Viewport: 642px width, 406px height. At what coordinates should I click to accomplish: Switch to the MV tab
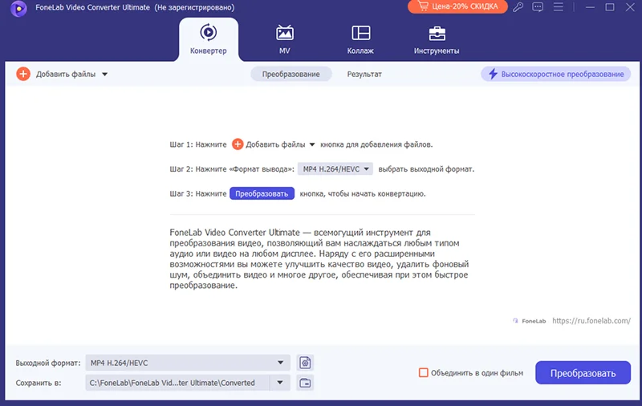[285, 39]
